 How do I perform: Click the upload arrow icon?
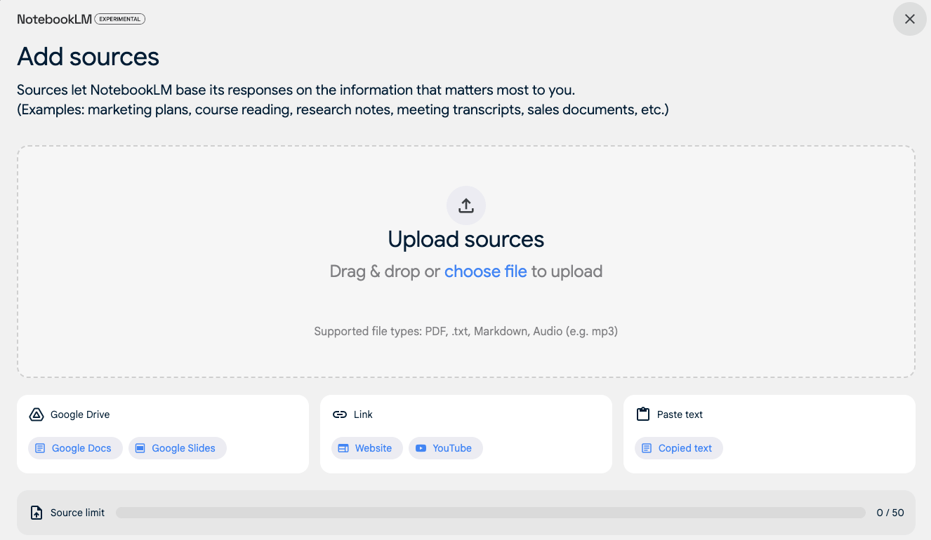coord(466,205)
